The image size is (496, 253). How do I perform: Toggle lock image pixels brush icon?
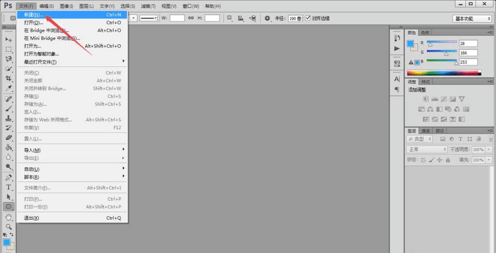pos(432,160)
